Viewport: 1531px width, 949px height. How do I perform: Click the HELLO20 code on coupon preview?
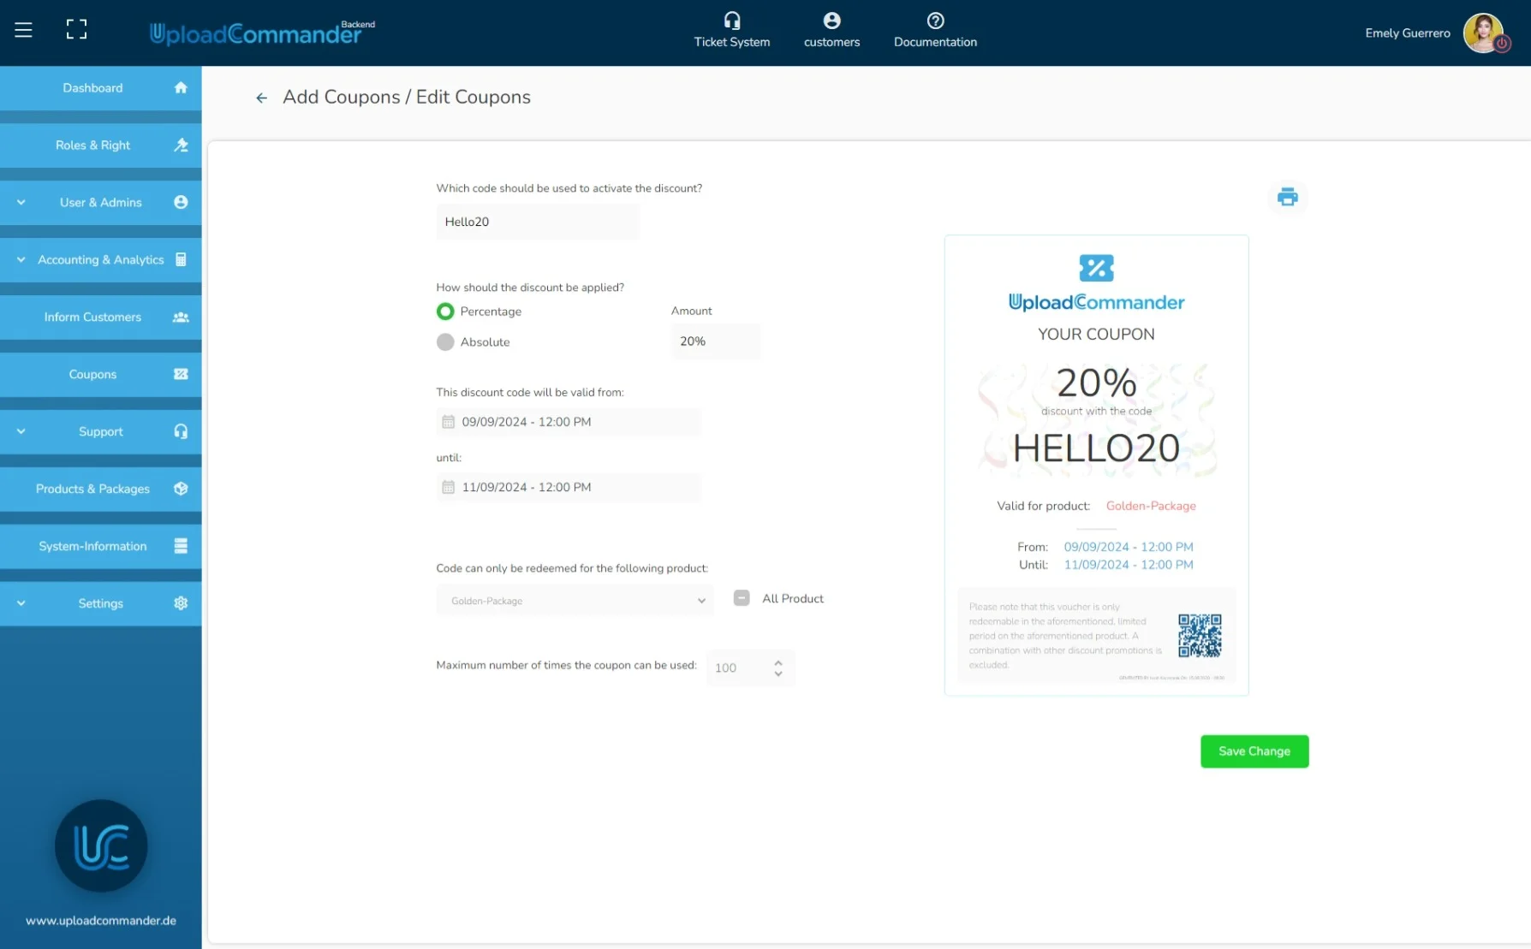pos(1096,448)
